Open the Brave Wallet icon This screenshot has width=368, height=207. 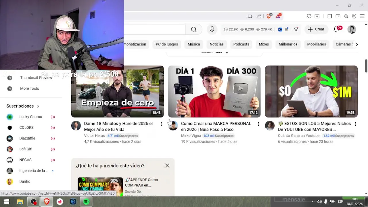[x=338, y=16]
